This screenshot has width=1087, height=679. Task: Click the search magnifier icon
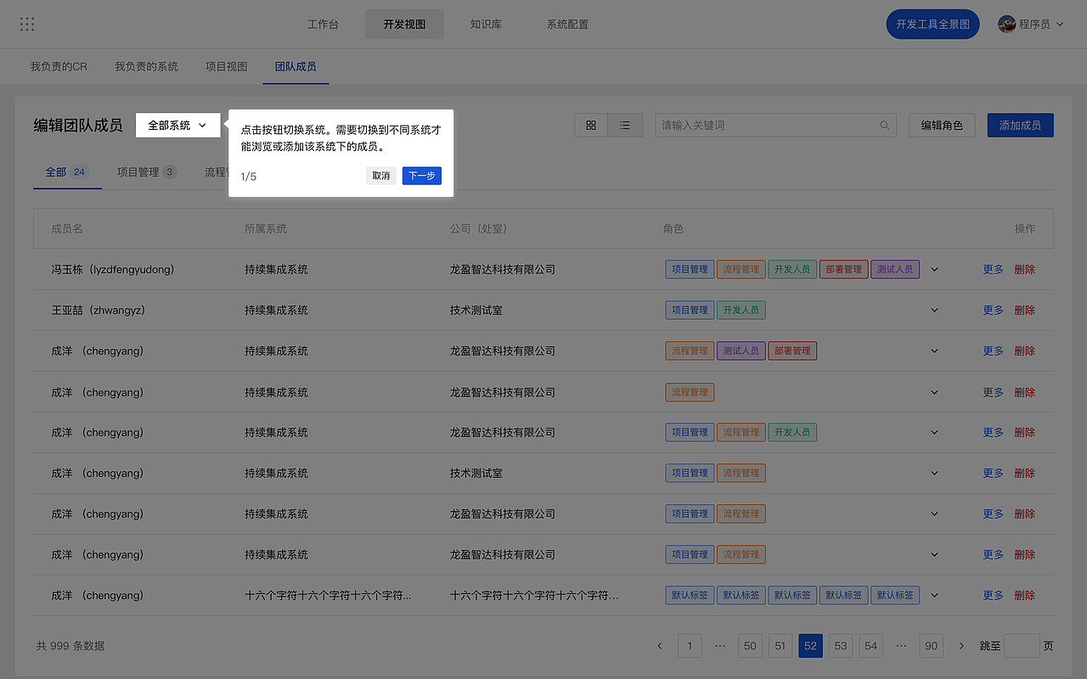pos(884,125)
